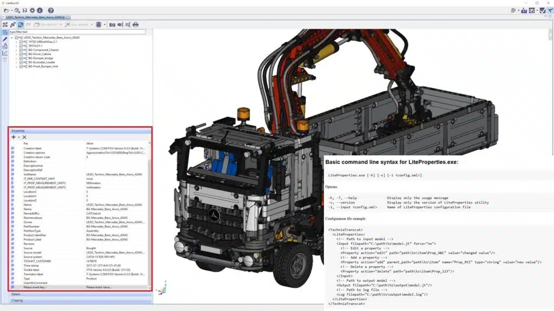This screenshot has width=554, height=311.
Task: Expand the BG-Excavater_Loader tree node
Action: [x=16, y=62]
